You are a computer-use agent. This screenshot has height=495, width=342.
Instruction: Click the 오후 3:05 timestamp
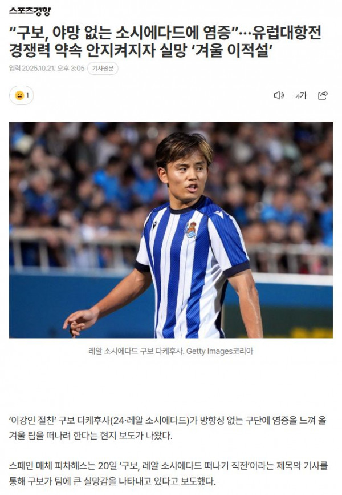coord(71,68)
